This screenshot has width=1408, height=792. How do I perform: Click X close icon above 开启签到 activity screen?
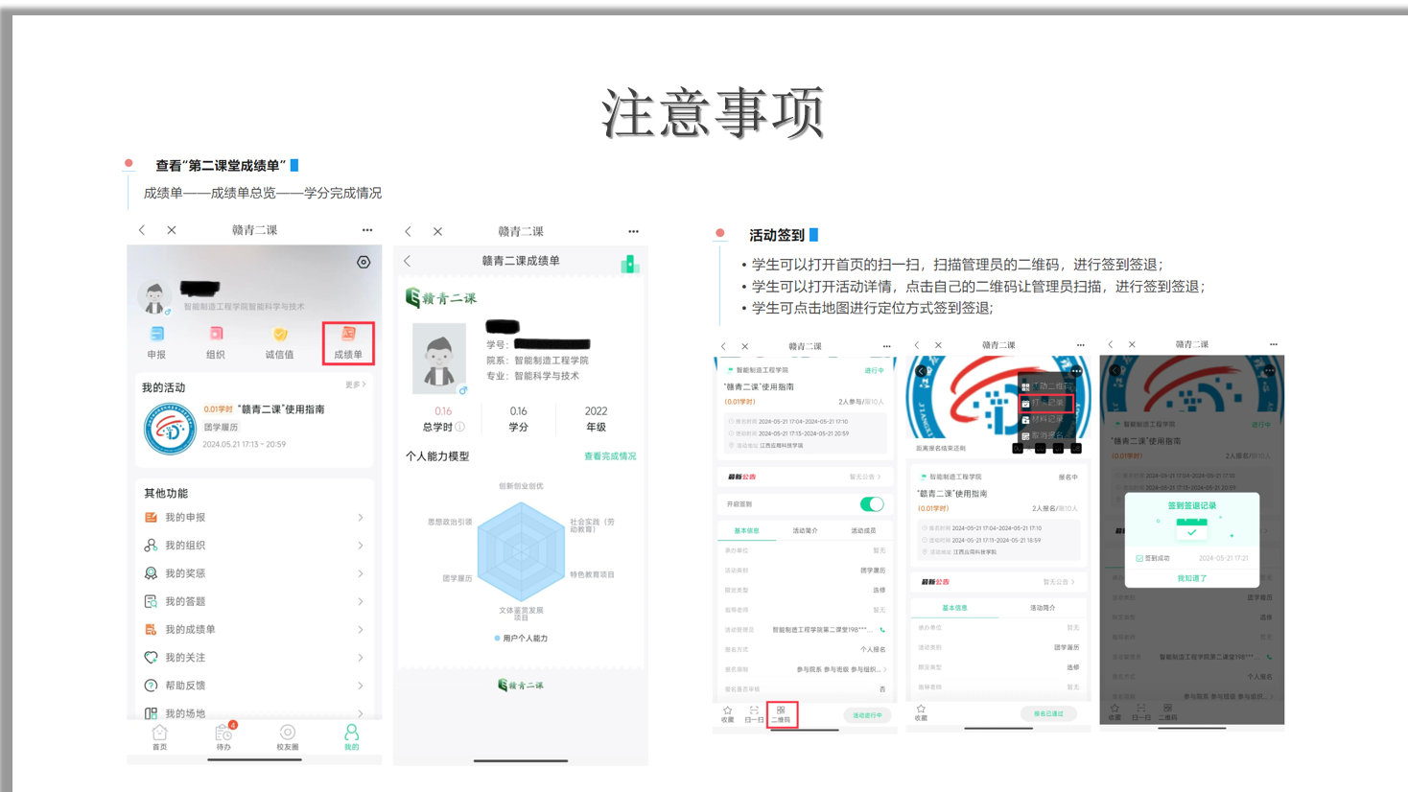point(744,346)
